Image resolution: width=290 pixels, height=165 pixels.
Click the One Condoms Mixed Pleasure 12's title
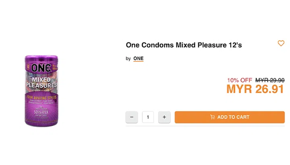tap(184, 45)
